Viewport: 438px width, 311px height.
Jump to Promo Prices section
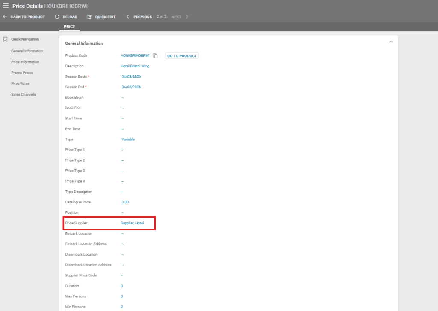22,73
